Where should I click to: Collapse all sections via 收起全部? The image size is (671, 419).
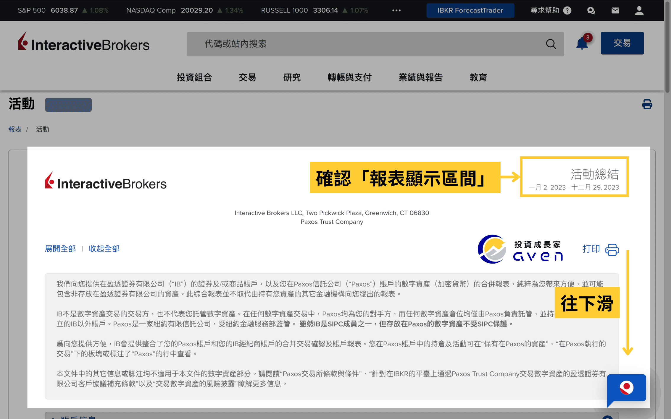click(104, 249)
